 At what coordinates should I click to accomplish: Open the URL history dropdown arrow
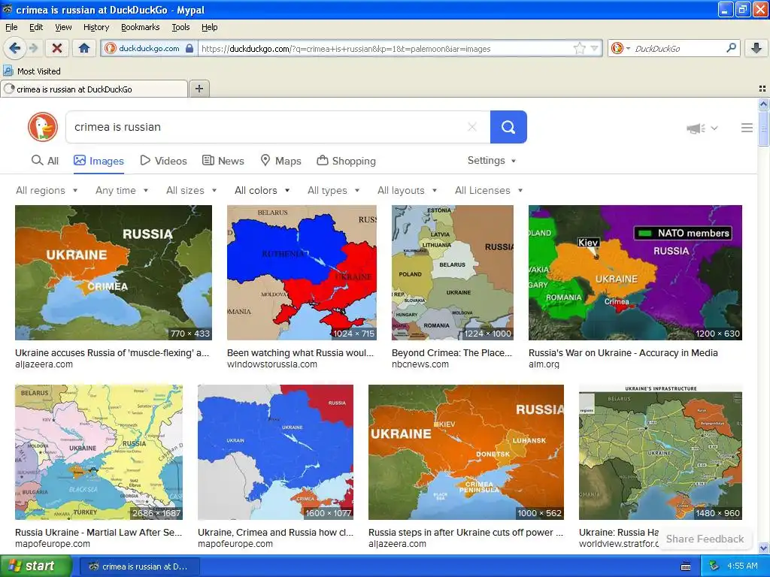pos(595,48)
